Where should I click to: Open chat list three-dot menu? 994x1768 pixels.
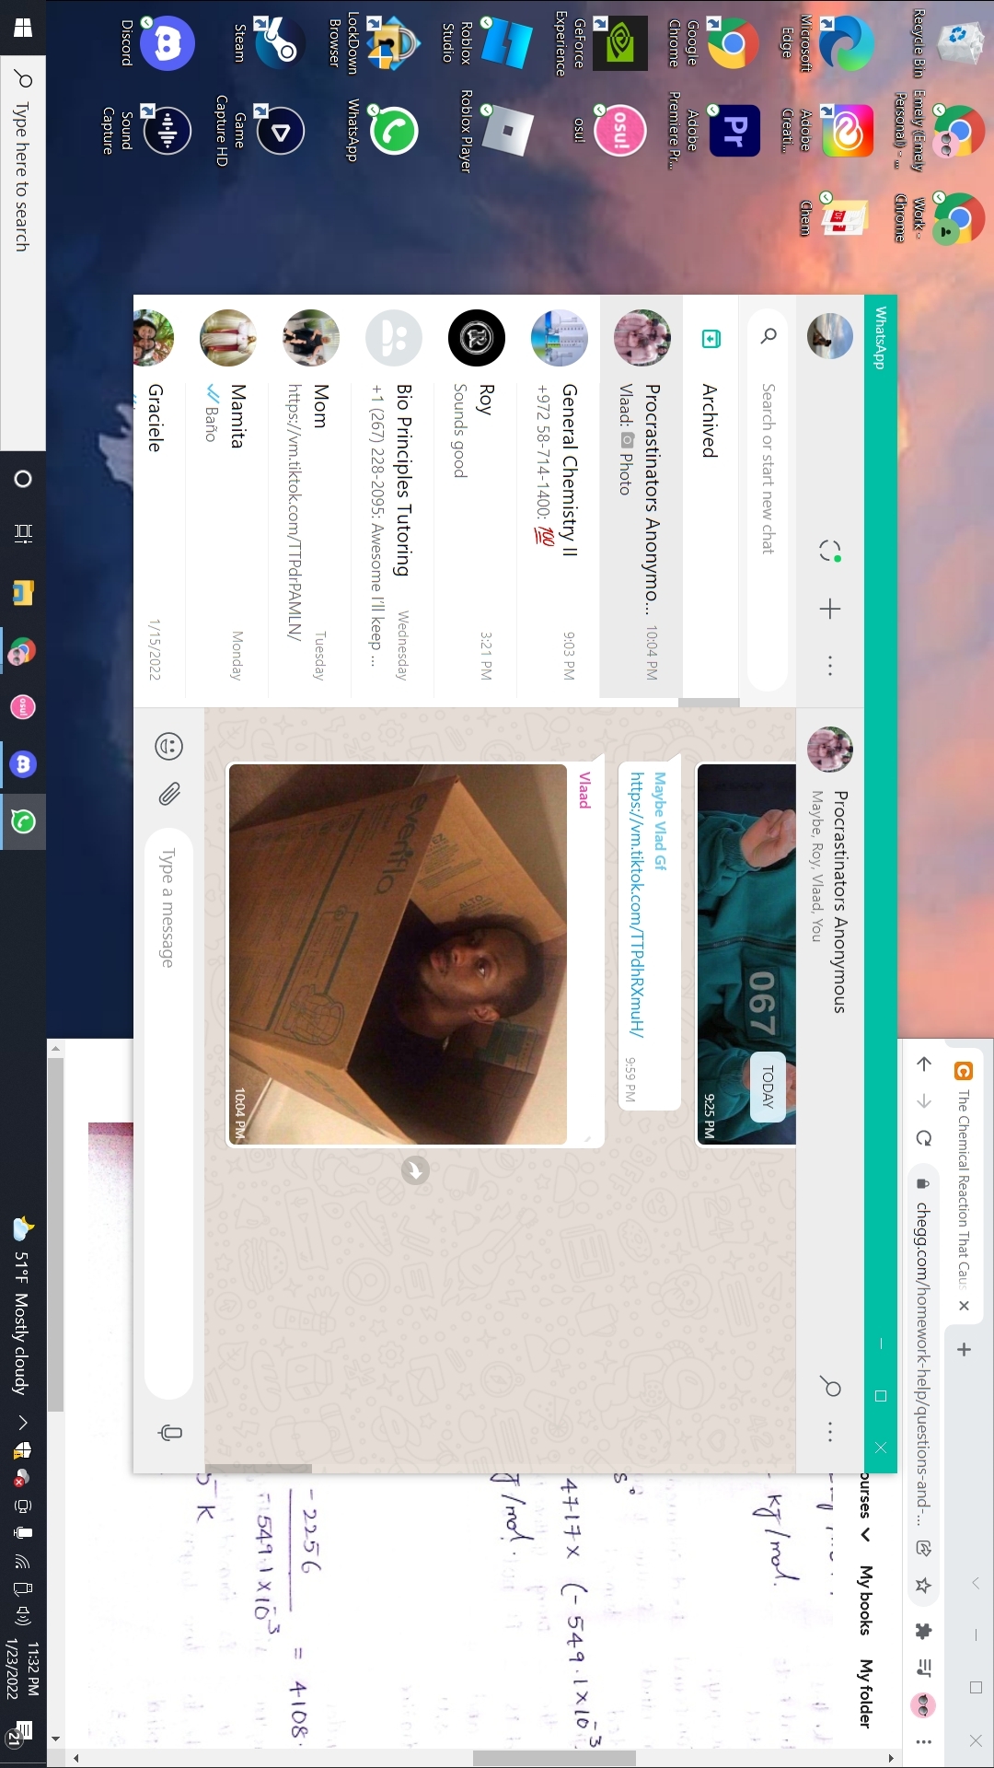[x=829, y=666]
